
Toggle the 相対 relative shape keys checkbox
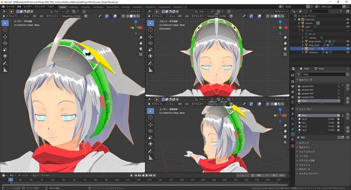click(x=298, y=137)
